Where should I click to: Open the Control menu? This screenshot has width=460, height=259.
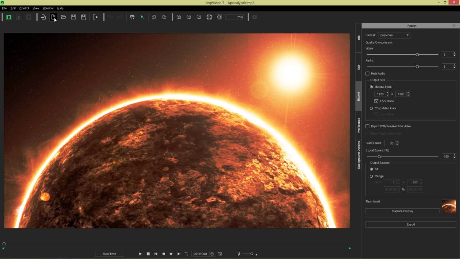click(x=24, y=8)
